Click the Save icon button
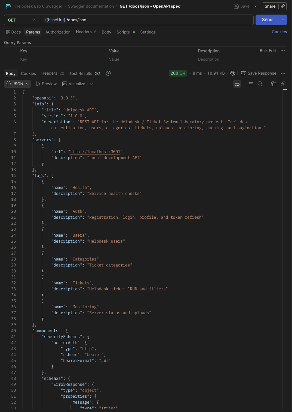Image resolution: width=292 pixels, height=412 pixels. pos(242,6)
